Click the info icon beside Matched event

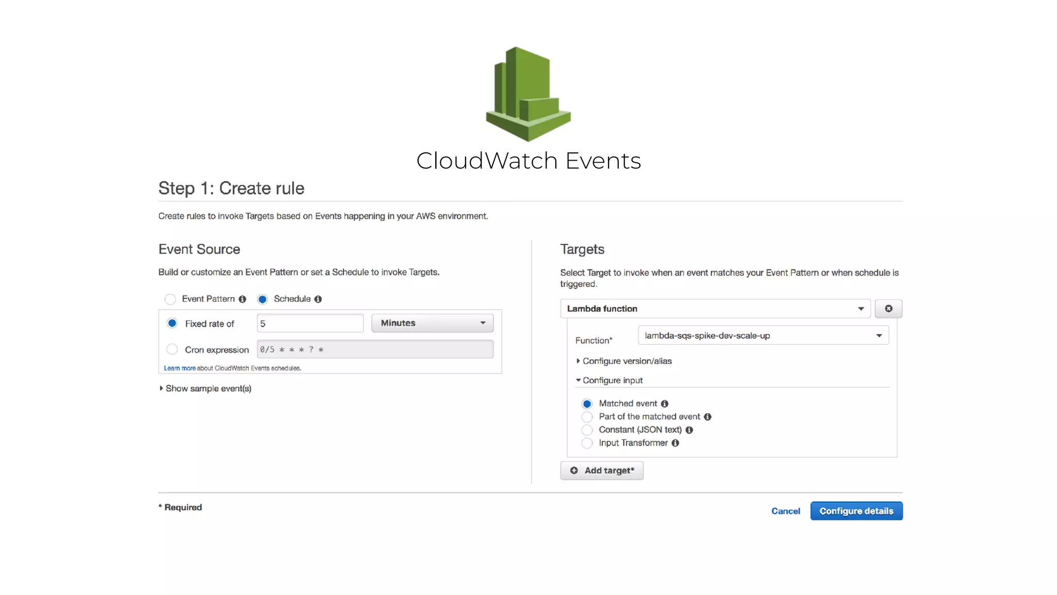click(x=665, y=404)
